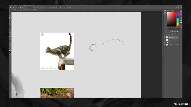This screenshot has width=191, height=107.
Task: Open the layer blend mode dropdown
Action: (168, 33)
